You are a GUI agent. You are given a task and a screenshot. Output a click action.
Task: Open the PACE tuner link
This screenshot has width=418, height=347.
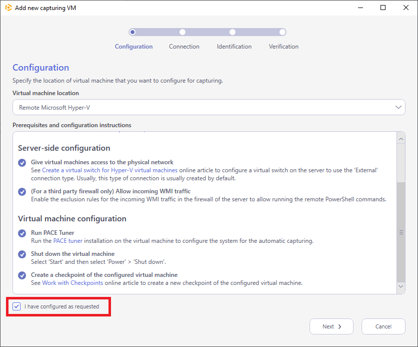pos(68,241)
